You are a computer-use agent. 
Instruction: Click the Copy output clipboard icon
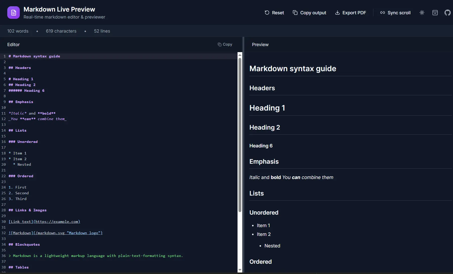click(x=295, y=13)
